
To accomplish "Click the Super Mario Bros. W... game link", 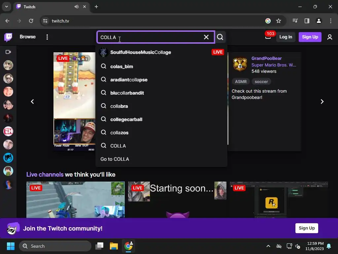I will point(274,65).
